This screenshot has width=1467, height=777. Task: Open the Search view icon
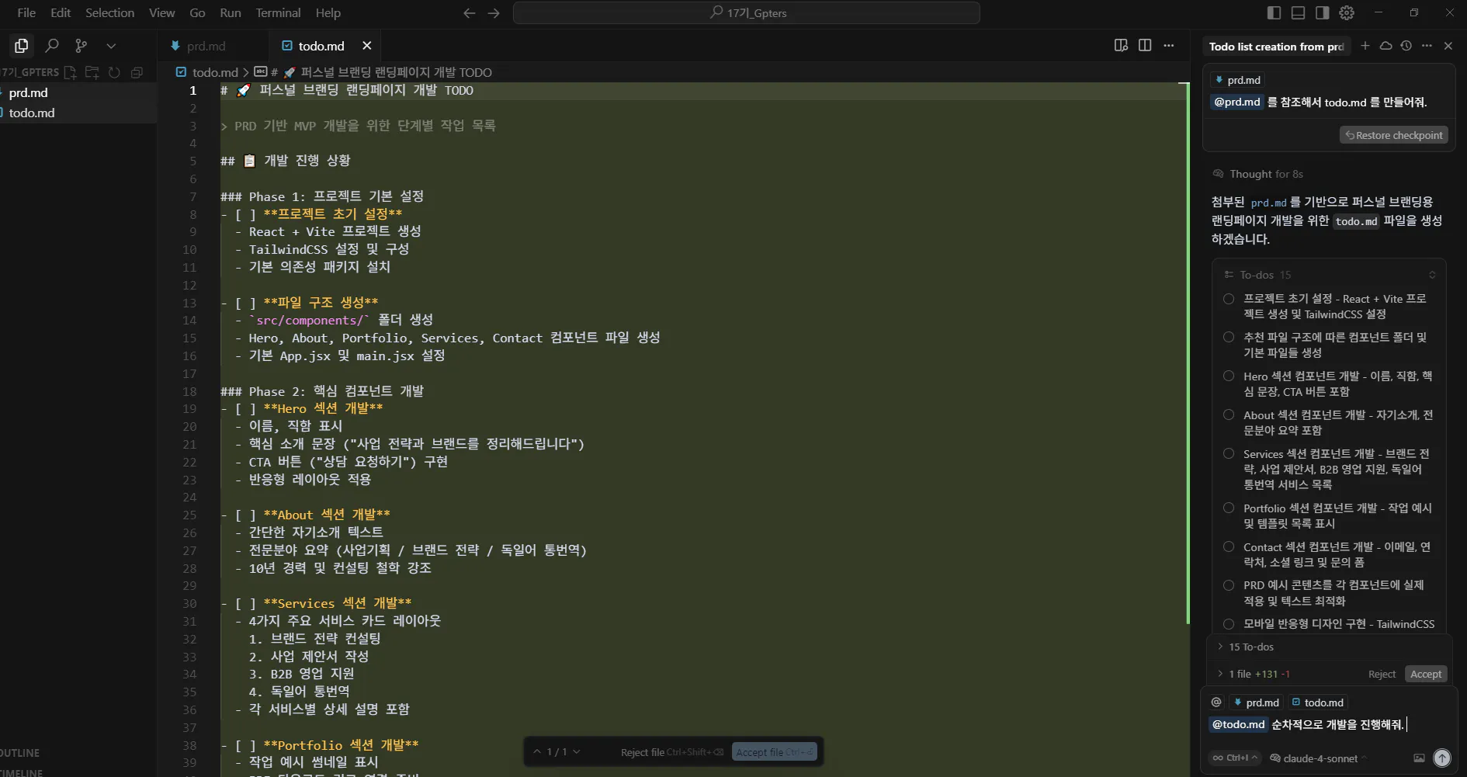pos(52,46)
